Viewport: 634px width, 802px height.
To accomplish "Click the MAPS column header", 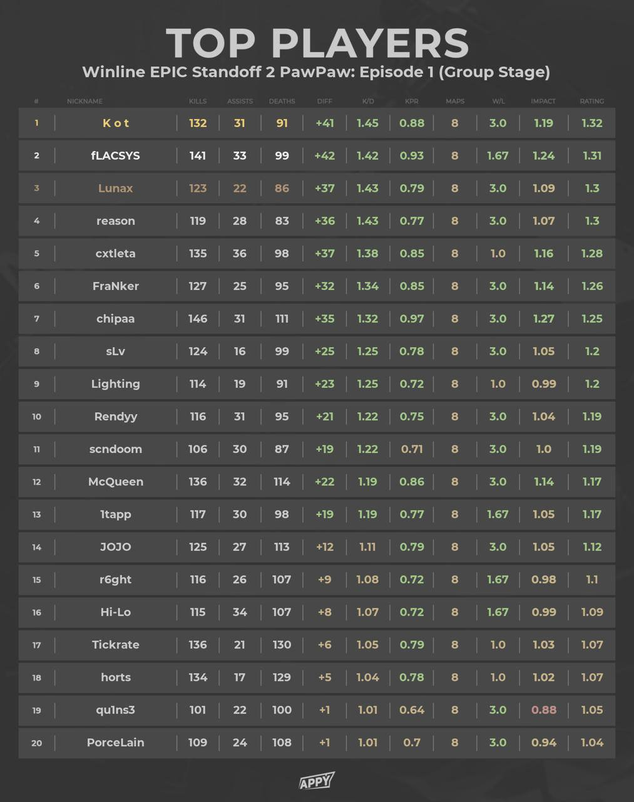I will pos(455,101).
